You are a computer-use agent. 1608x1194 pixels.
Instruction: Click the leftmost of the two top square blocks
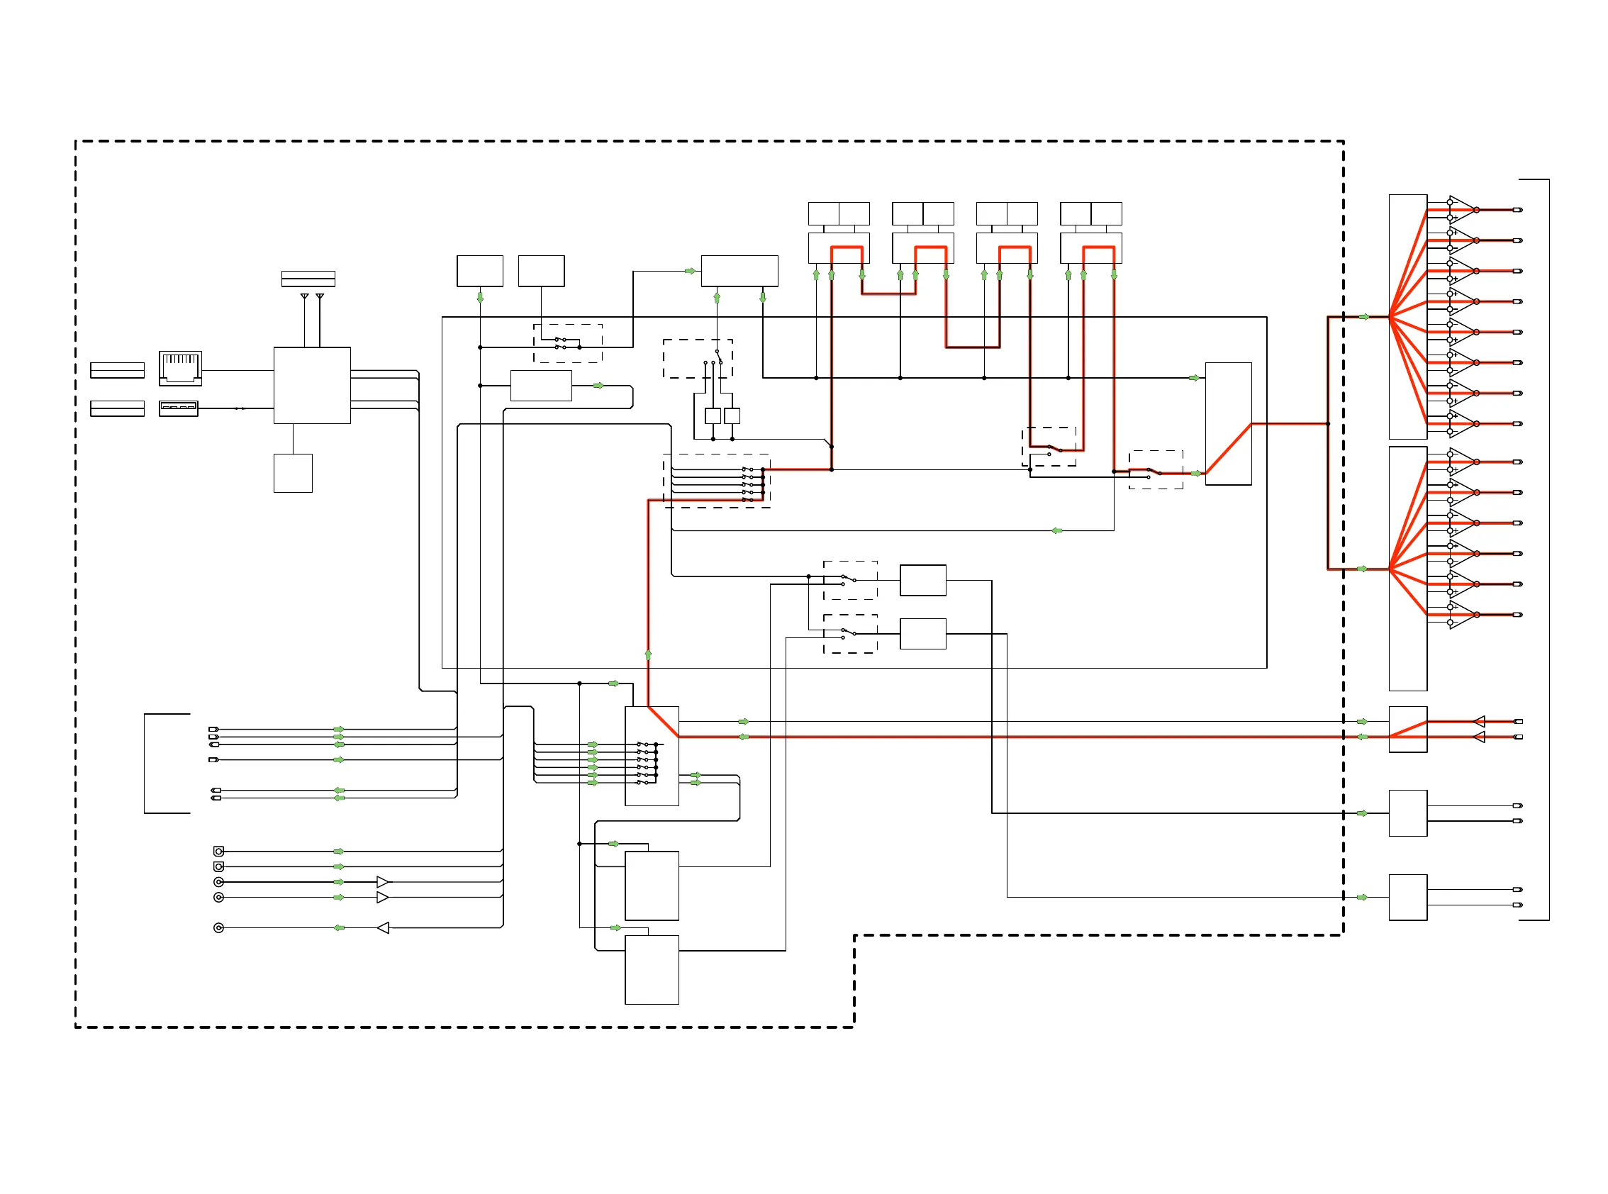tap(479, 271)
